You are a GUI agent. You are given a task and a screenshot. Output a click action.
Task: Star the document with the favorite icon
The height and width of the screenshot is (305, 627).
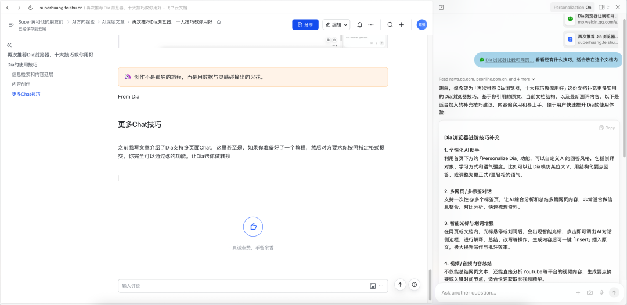coord(219,22)
